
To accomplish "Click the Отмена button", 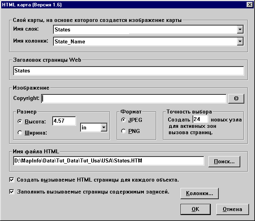I will (233, 209).
